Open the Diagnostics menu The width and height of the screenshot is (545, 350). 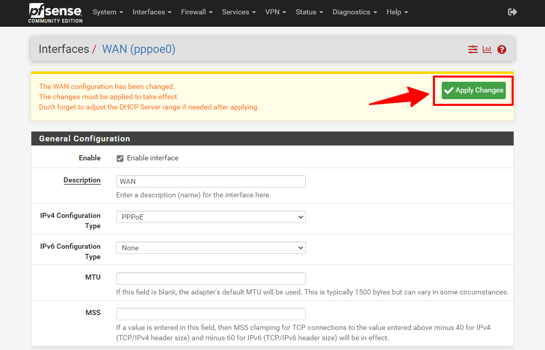click(x=354, y=12)
